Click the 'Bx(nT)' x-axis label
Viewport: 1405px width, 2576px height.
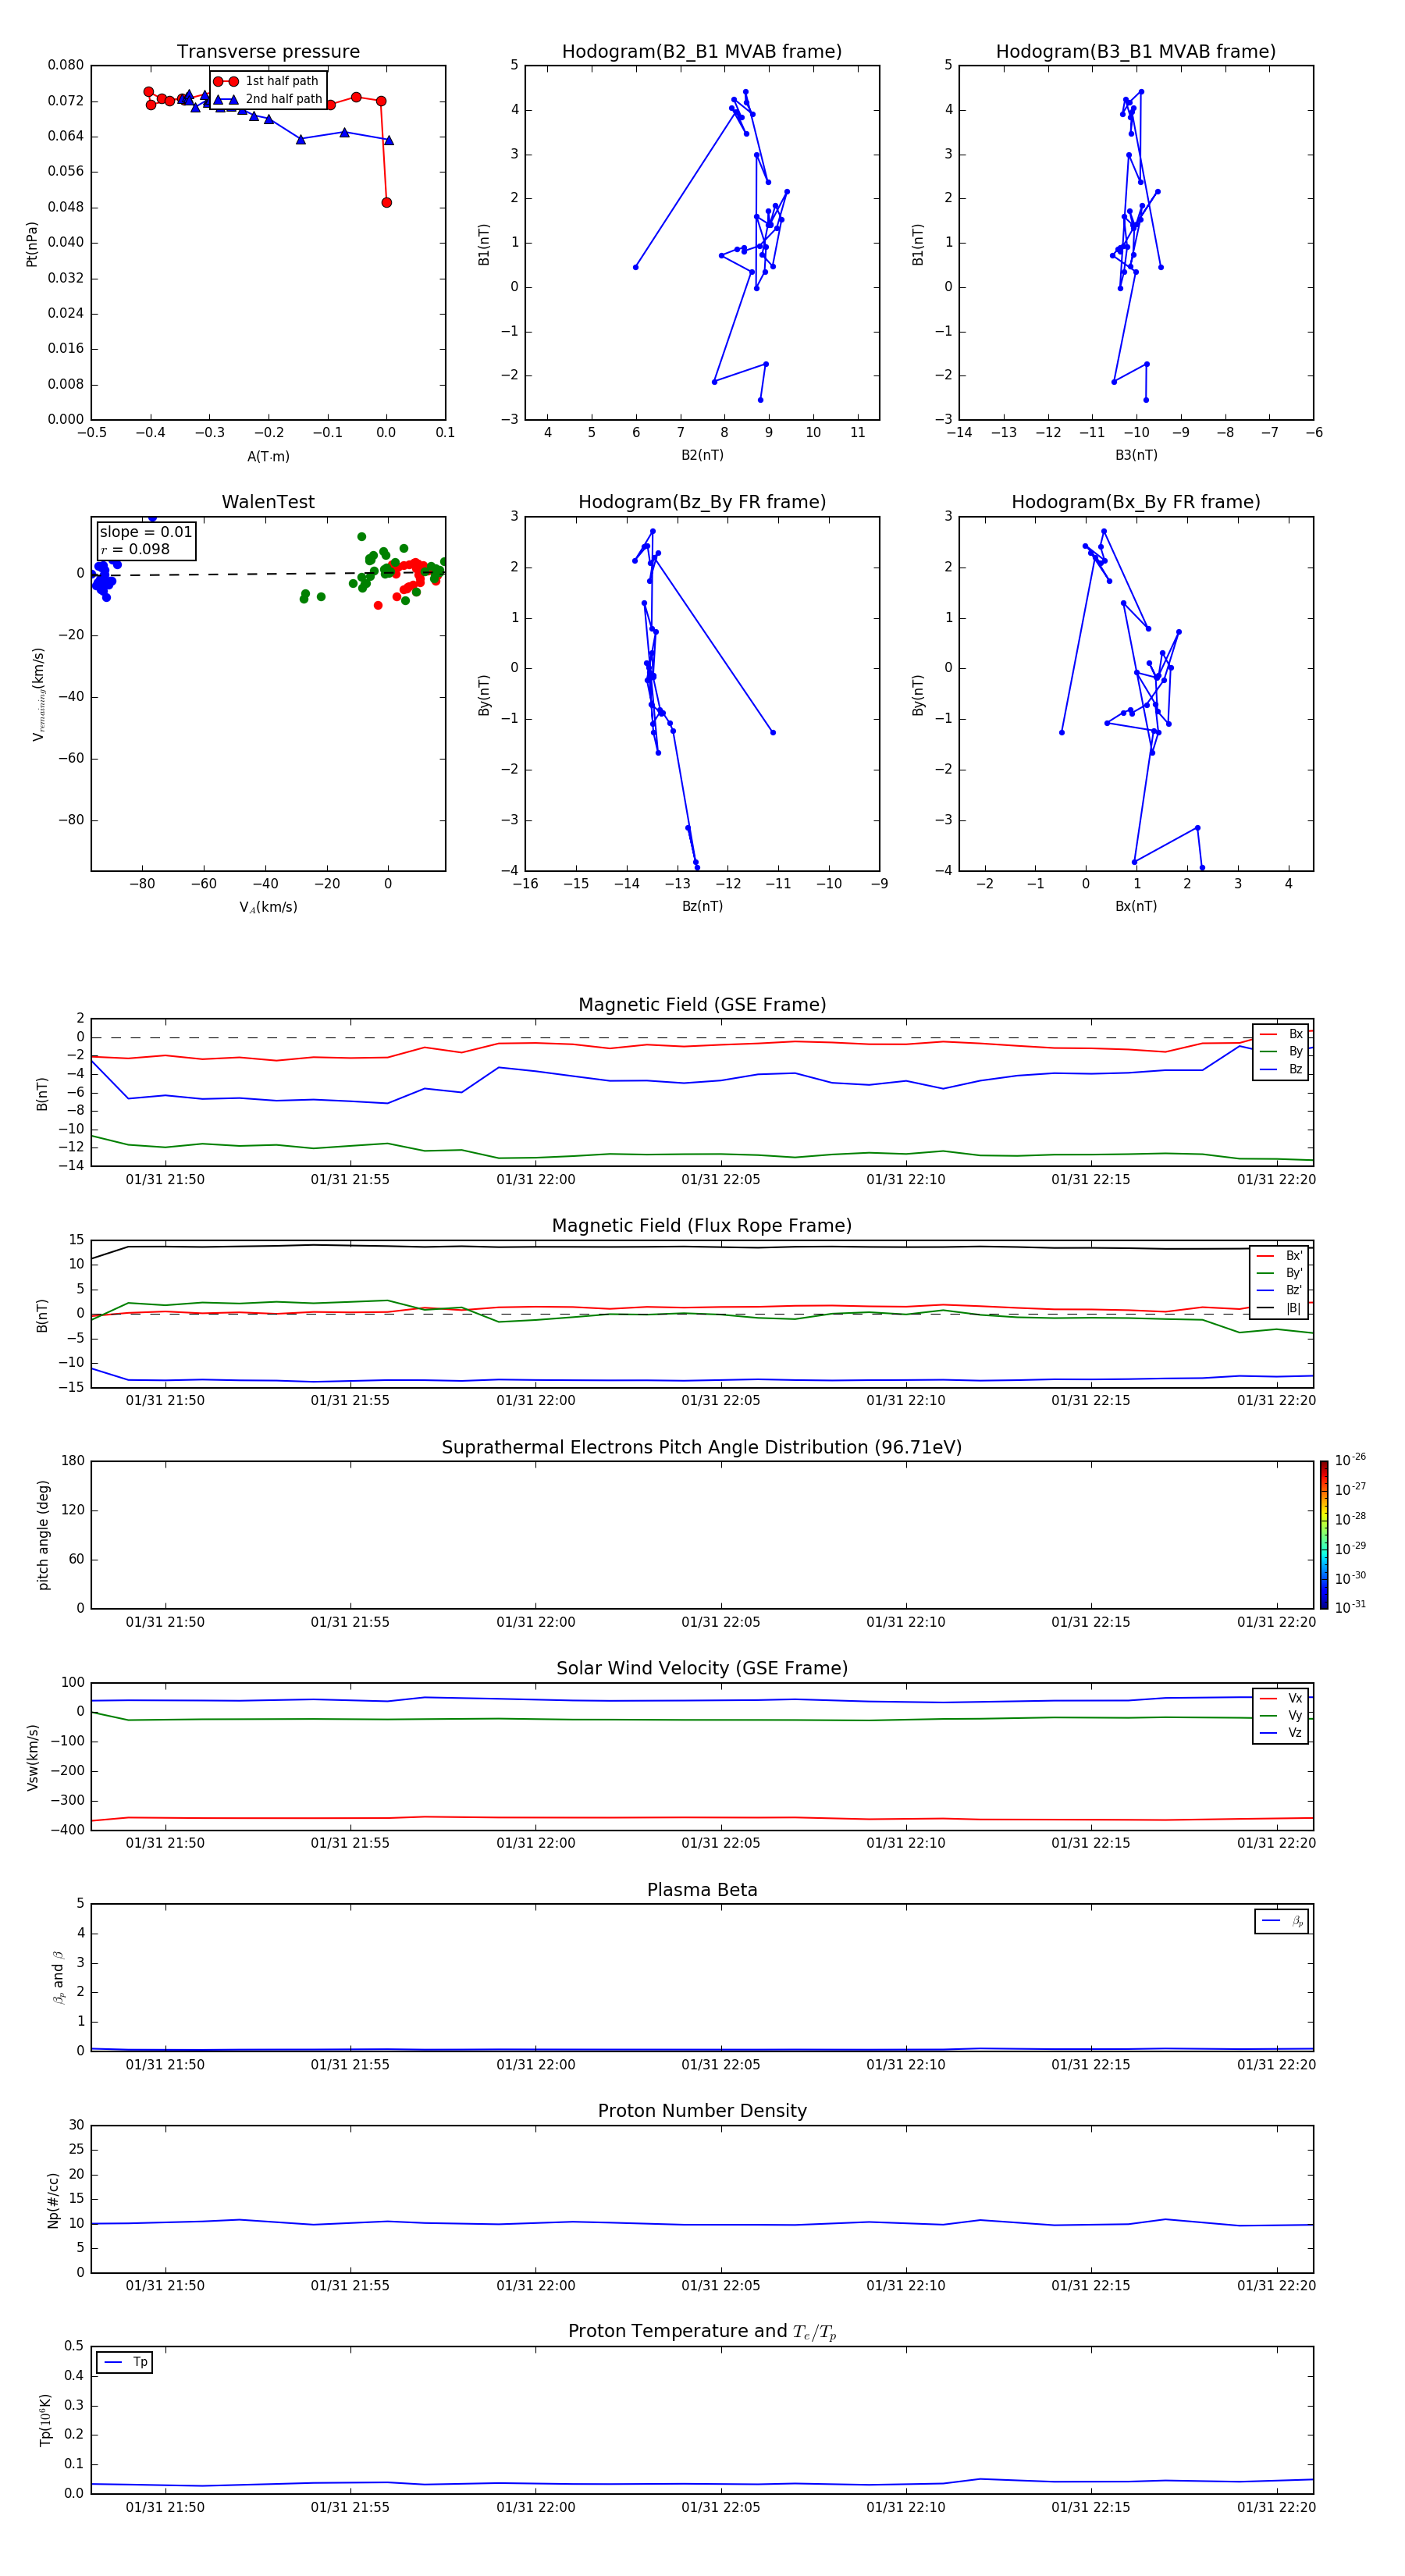click(x=1136, y=906)
